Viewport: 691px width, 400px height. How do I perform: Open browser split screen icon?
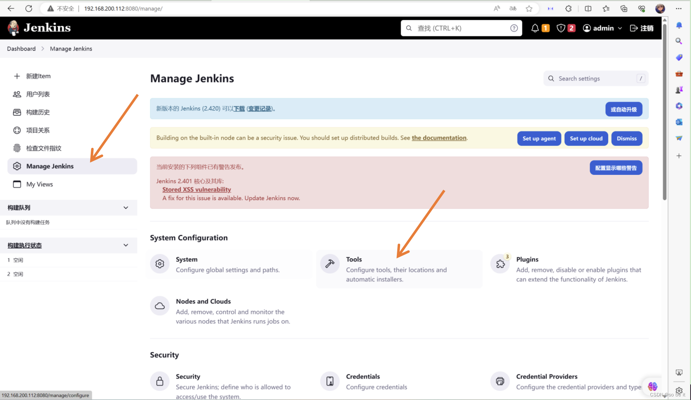(588, 8)
